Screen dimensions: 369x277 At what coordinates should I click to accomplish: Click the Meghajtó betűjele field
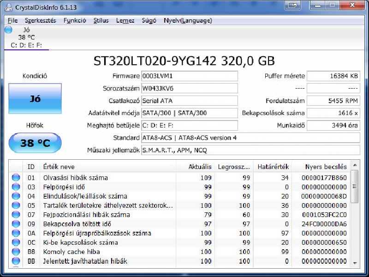click(190, 125)
